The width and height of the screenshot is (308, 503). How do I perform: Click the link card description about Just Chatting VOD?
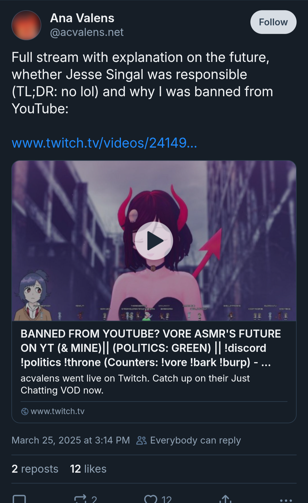135,384
